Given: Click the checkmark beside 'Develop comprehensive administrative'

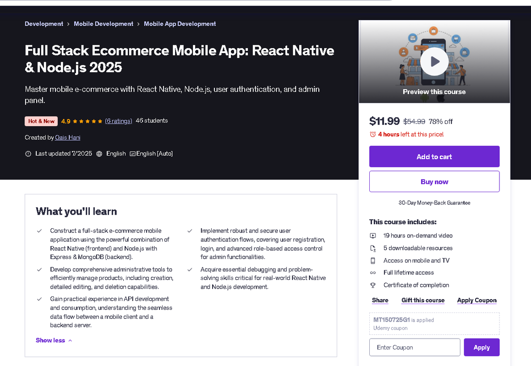Looking at the screenshot, I should 39,269.
